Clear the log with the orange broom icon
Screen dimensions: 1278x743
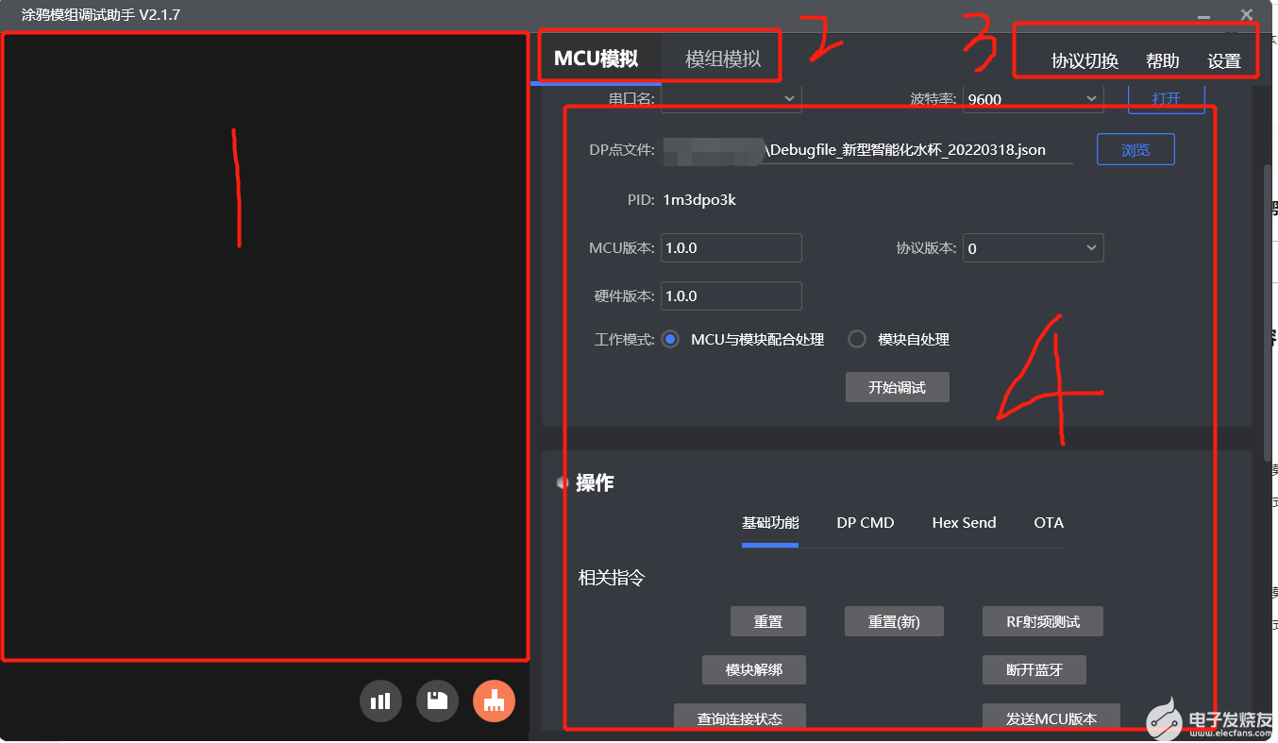[495, 701]
